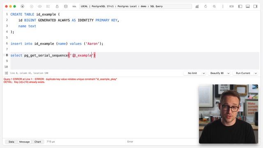The image size is (263, 148).
Task: Click 'PRIMARY KEY' text on line 2
Action: pyautogui.click(x=106, y=20)
